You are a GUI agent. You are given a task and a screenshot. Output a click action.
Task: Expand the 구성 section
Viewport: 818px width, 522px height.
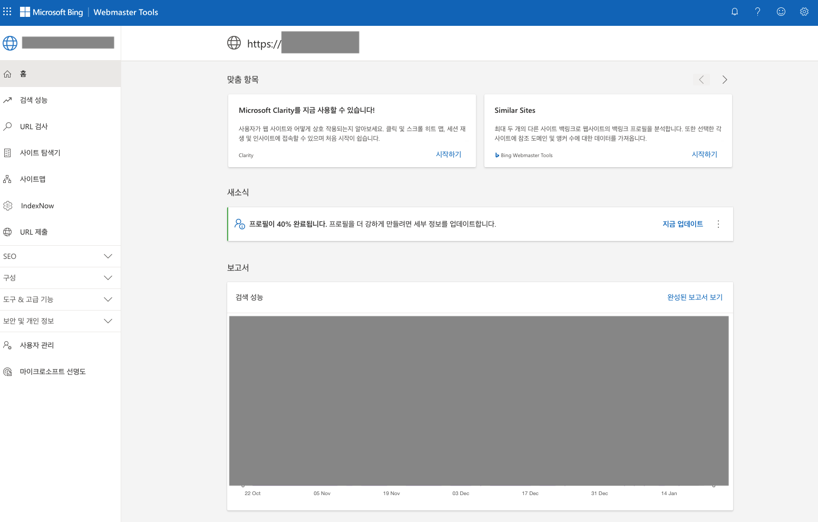pyautogui.click(x=61, y=277)
